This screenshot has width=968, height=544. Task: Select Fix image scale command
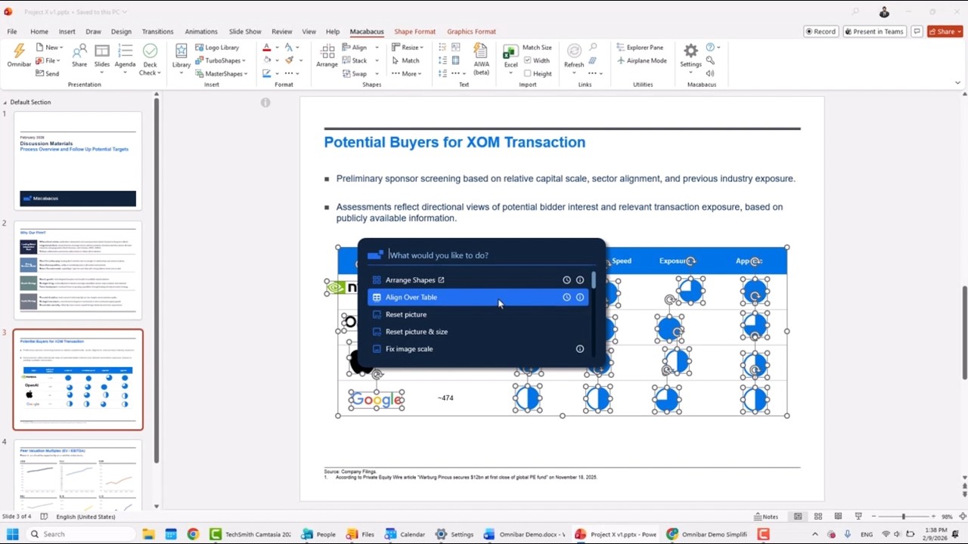click(477, 349)
